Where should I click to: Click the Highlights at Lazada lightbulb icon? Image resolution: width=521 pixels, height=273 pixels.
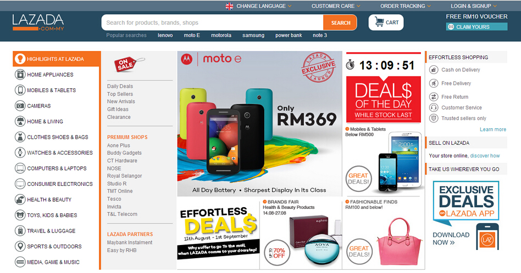pos(20,59)
